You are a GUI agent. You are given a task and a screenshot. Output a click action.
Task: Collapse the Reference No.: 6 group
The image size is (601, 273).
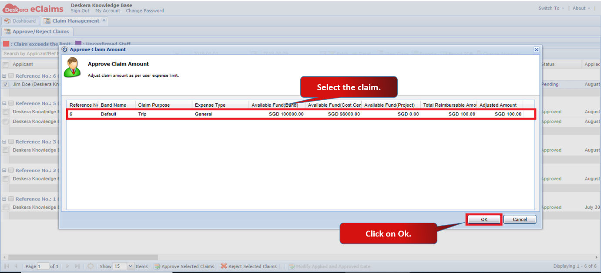4,76
